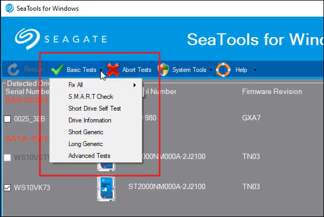This screenshot has width=324, height=217.
Task: Click the Seagate spiral logo
Action: point(27,39)
